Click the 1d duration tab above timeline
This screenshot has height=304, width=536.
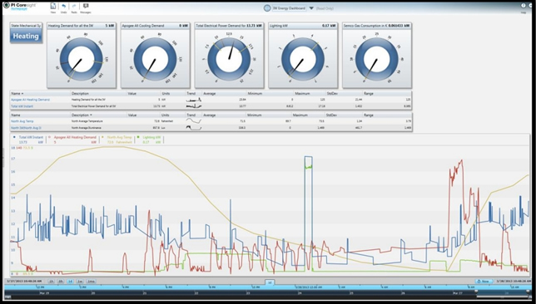270,282
